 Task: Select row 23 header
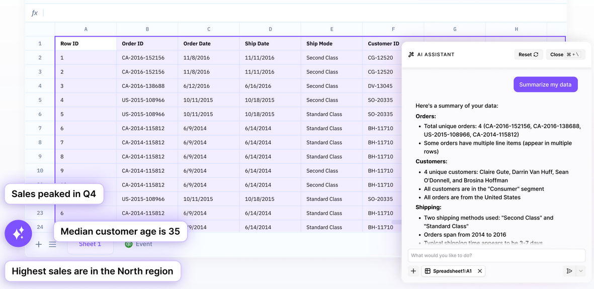coord(40,213)
